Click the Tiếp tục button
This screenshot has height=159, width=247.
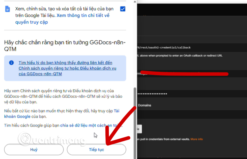click(x=97, y=149)
